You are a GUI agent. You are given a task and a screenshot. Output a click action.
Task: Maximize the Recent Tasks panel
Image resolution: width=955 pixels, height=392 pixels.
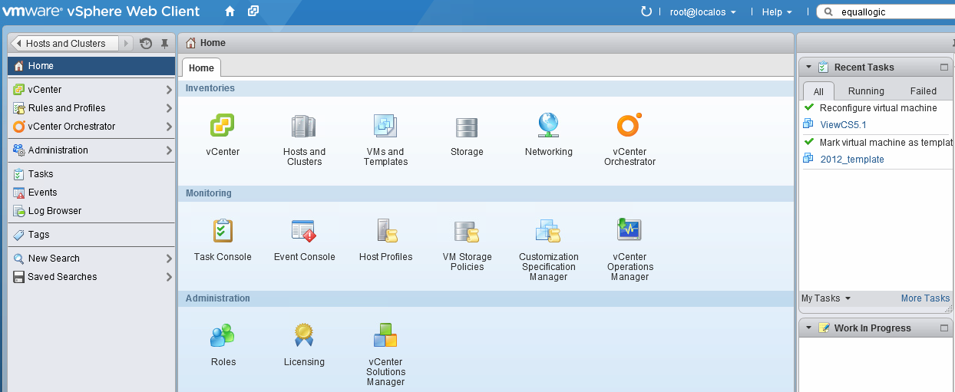tap(944, 68)
